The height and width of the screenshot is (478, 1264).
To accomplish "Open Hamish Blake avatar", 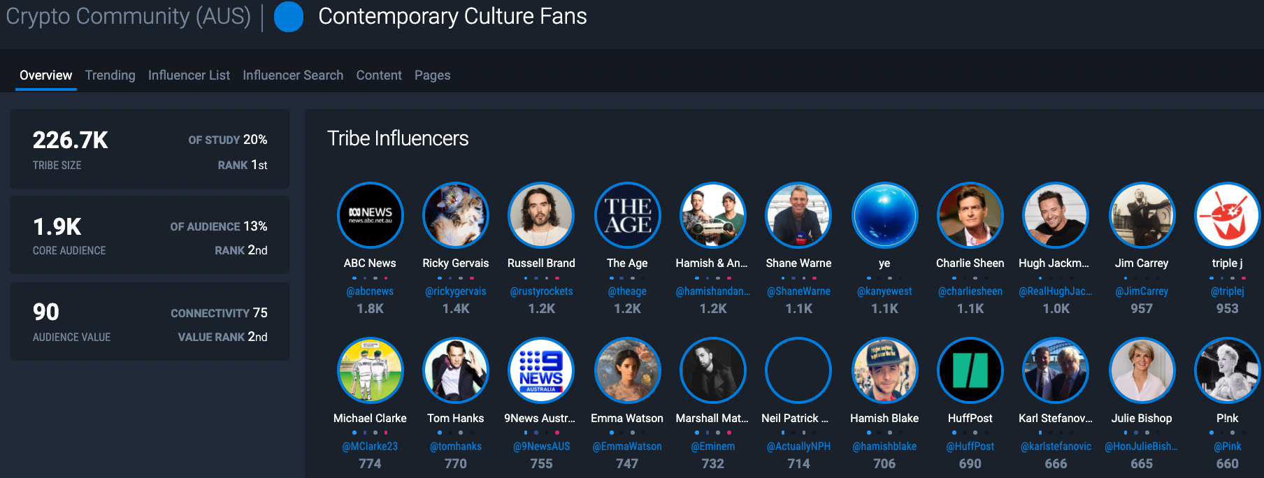I will [884, 370].
